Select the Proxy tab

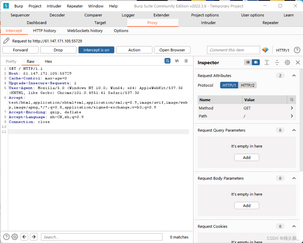[x=152, y=23]
